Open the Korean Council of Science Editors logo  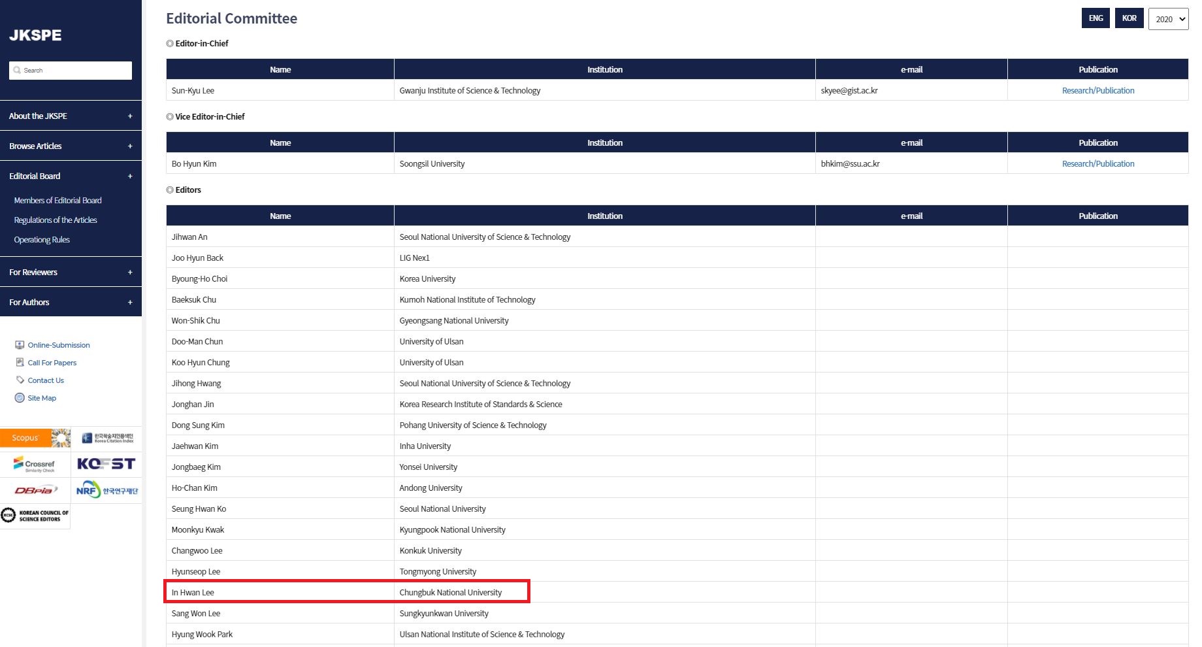pos(35,516)
